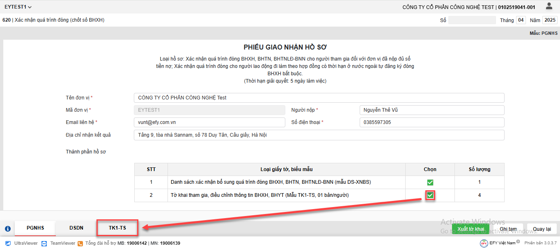Image resolution: width=560 pixels, height=248 pixels.
Task: Select the Số điện thoại field
Action: pyautogui.click(x=431, y=122)
